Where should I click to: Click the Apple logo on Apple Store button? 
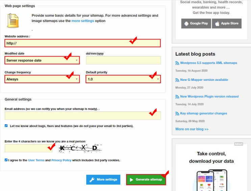(217, 24)
